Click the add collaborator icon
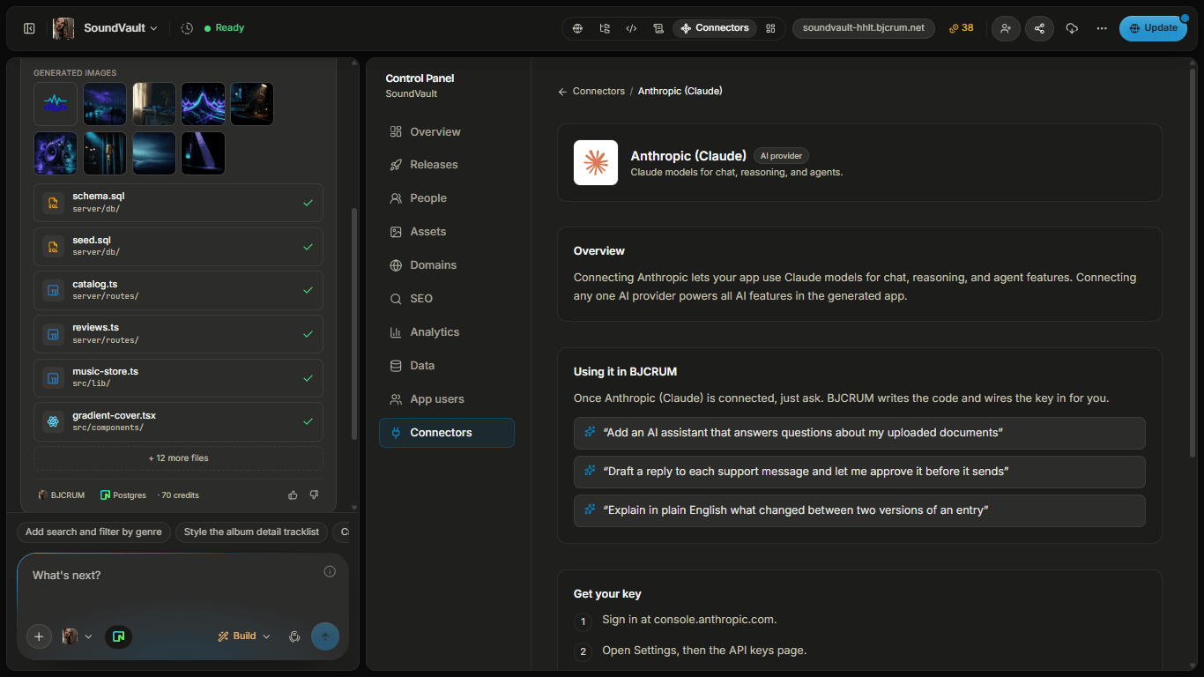This screenshot has width=1204, height=677. [1006, 28]
